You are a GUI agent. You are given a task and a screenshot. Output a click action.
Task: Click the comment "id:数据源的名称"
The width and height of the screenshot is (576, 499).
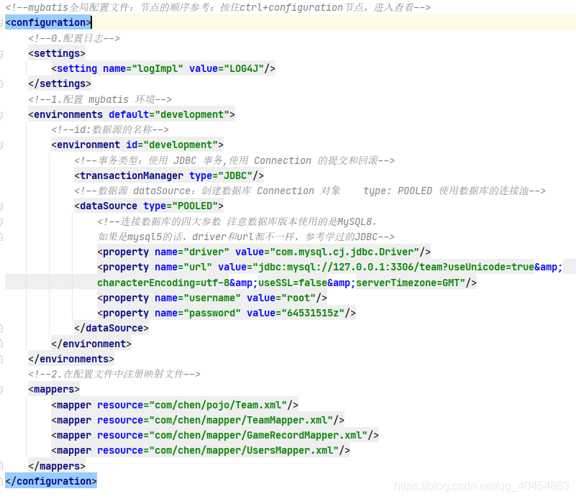pyautogui.click(x=110, y=129)
